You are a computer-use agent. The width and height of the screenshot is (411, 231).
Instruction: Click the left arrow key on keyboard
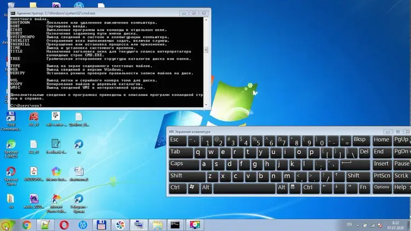click(326, 188)
